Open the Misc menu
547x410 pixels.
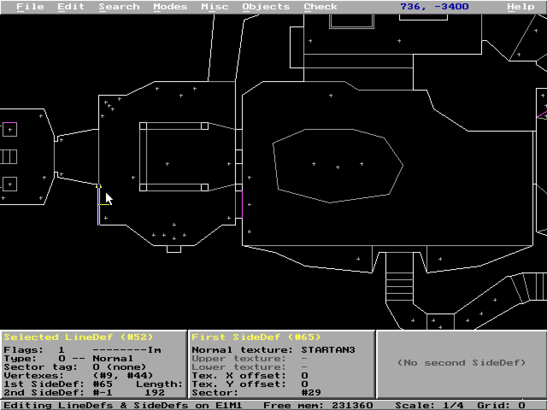click(x=215, y=7)
